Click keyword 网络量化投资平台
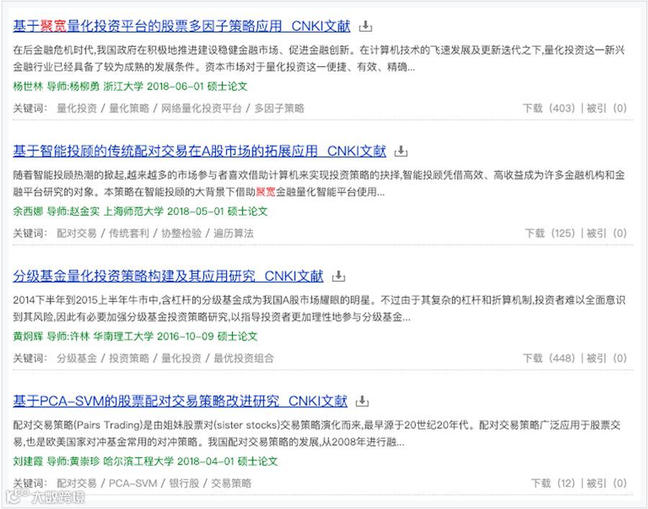Viewport: 648px width, 509px height. point(202,108)
